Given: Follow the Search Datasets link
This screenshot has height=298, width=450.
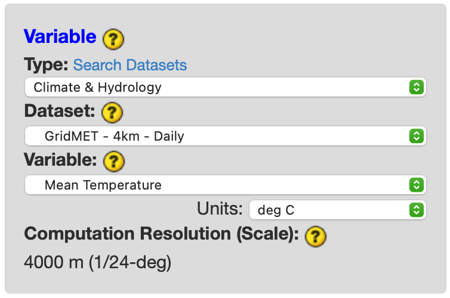Looking at the screenshot, I should pos(130,65).
